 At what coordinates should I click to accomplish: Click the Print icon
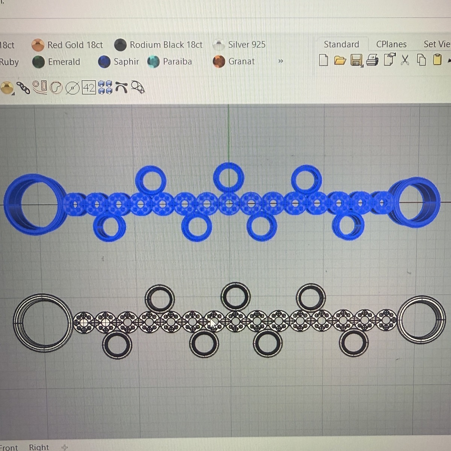coord(372,60)
